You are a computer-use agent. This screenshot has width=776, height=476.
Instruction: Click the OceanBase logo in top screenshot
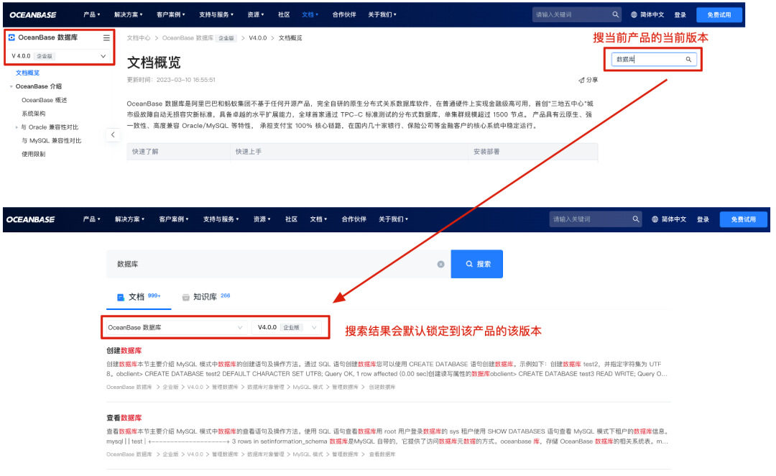(32, 15)
